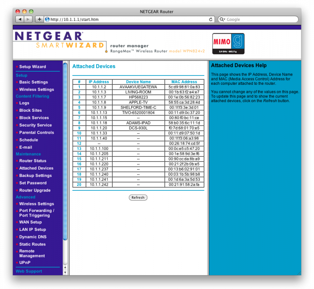This screenshot has height=289, width=314.
Task: Click the sidebar scroll down arrow
Action: pyautogui.click(x=65, y=272)
